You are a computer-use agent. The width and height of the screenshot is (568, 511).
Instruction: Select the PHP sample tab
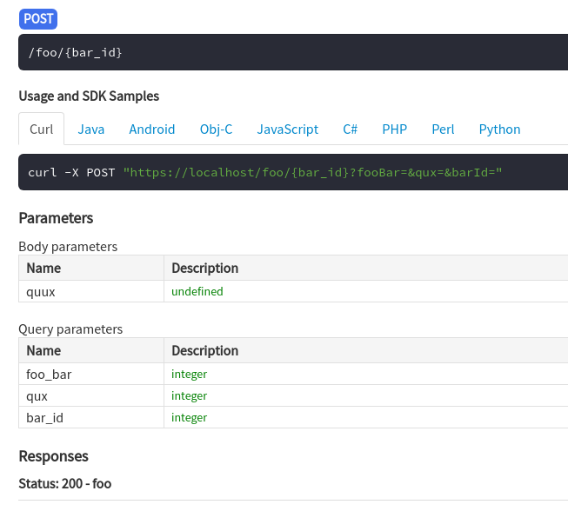pyautogui.click(x=394, y=129)
